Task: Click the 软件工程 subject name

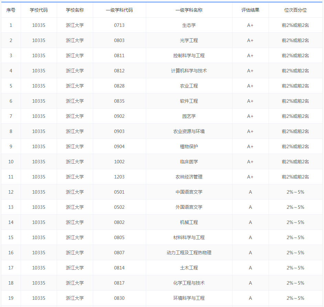Action: [x=189, y=101]
